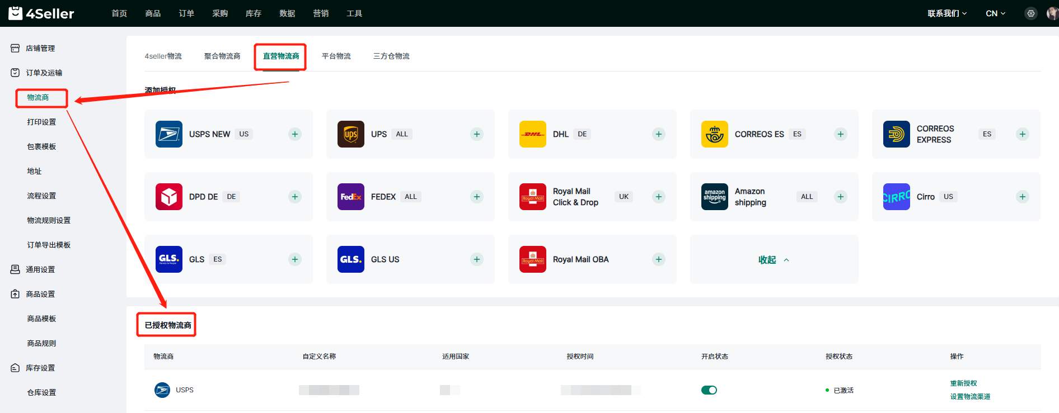1059x413 pixels.
Task: Click the FedEx purple logo
Action: tap(351, 197)
